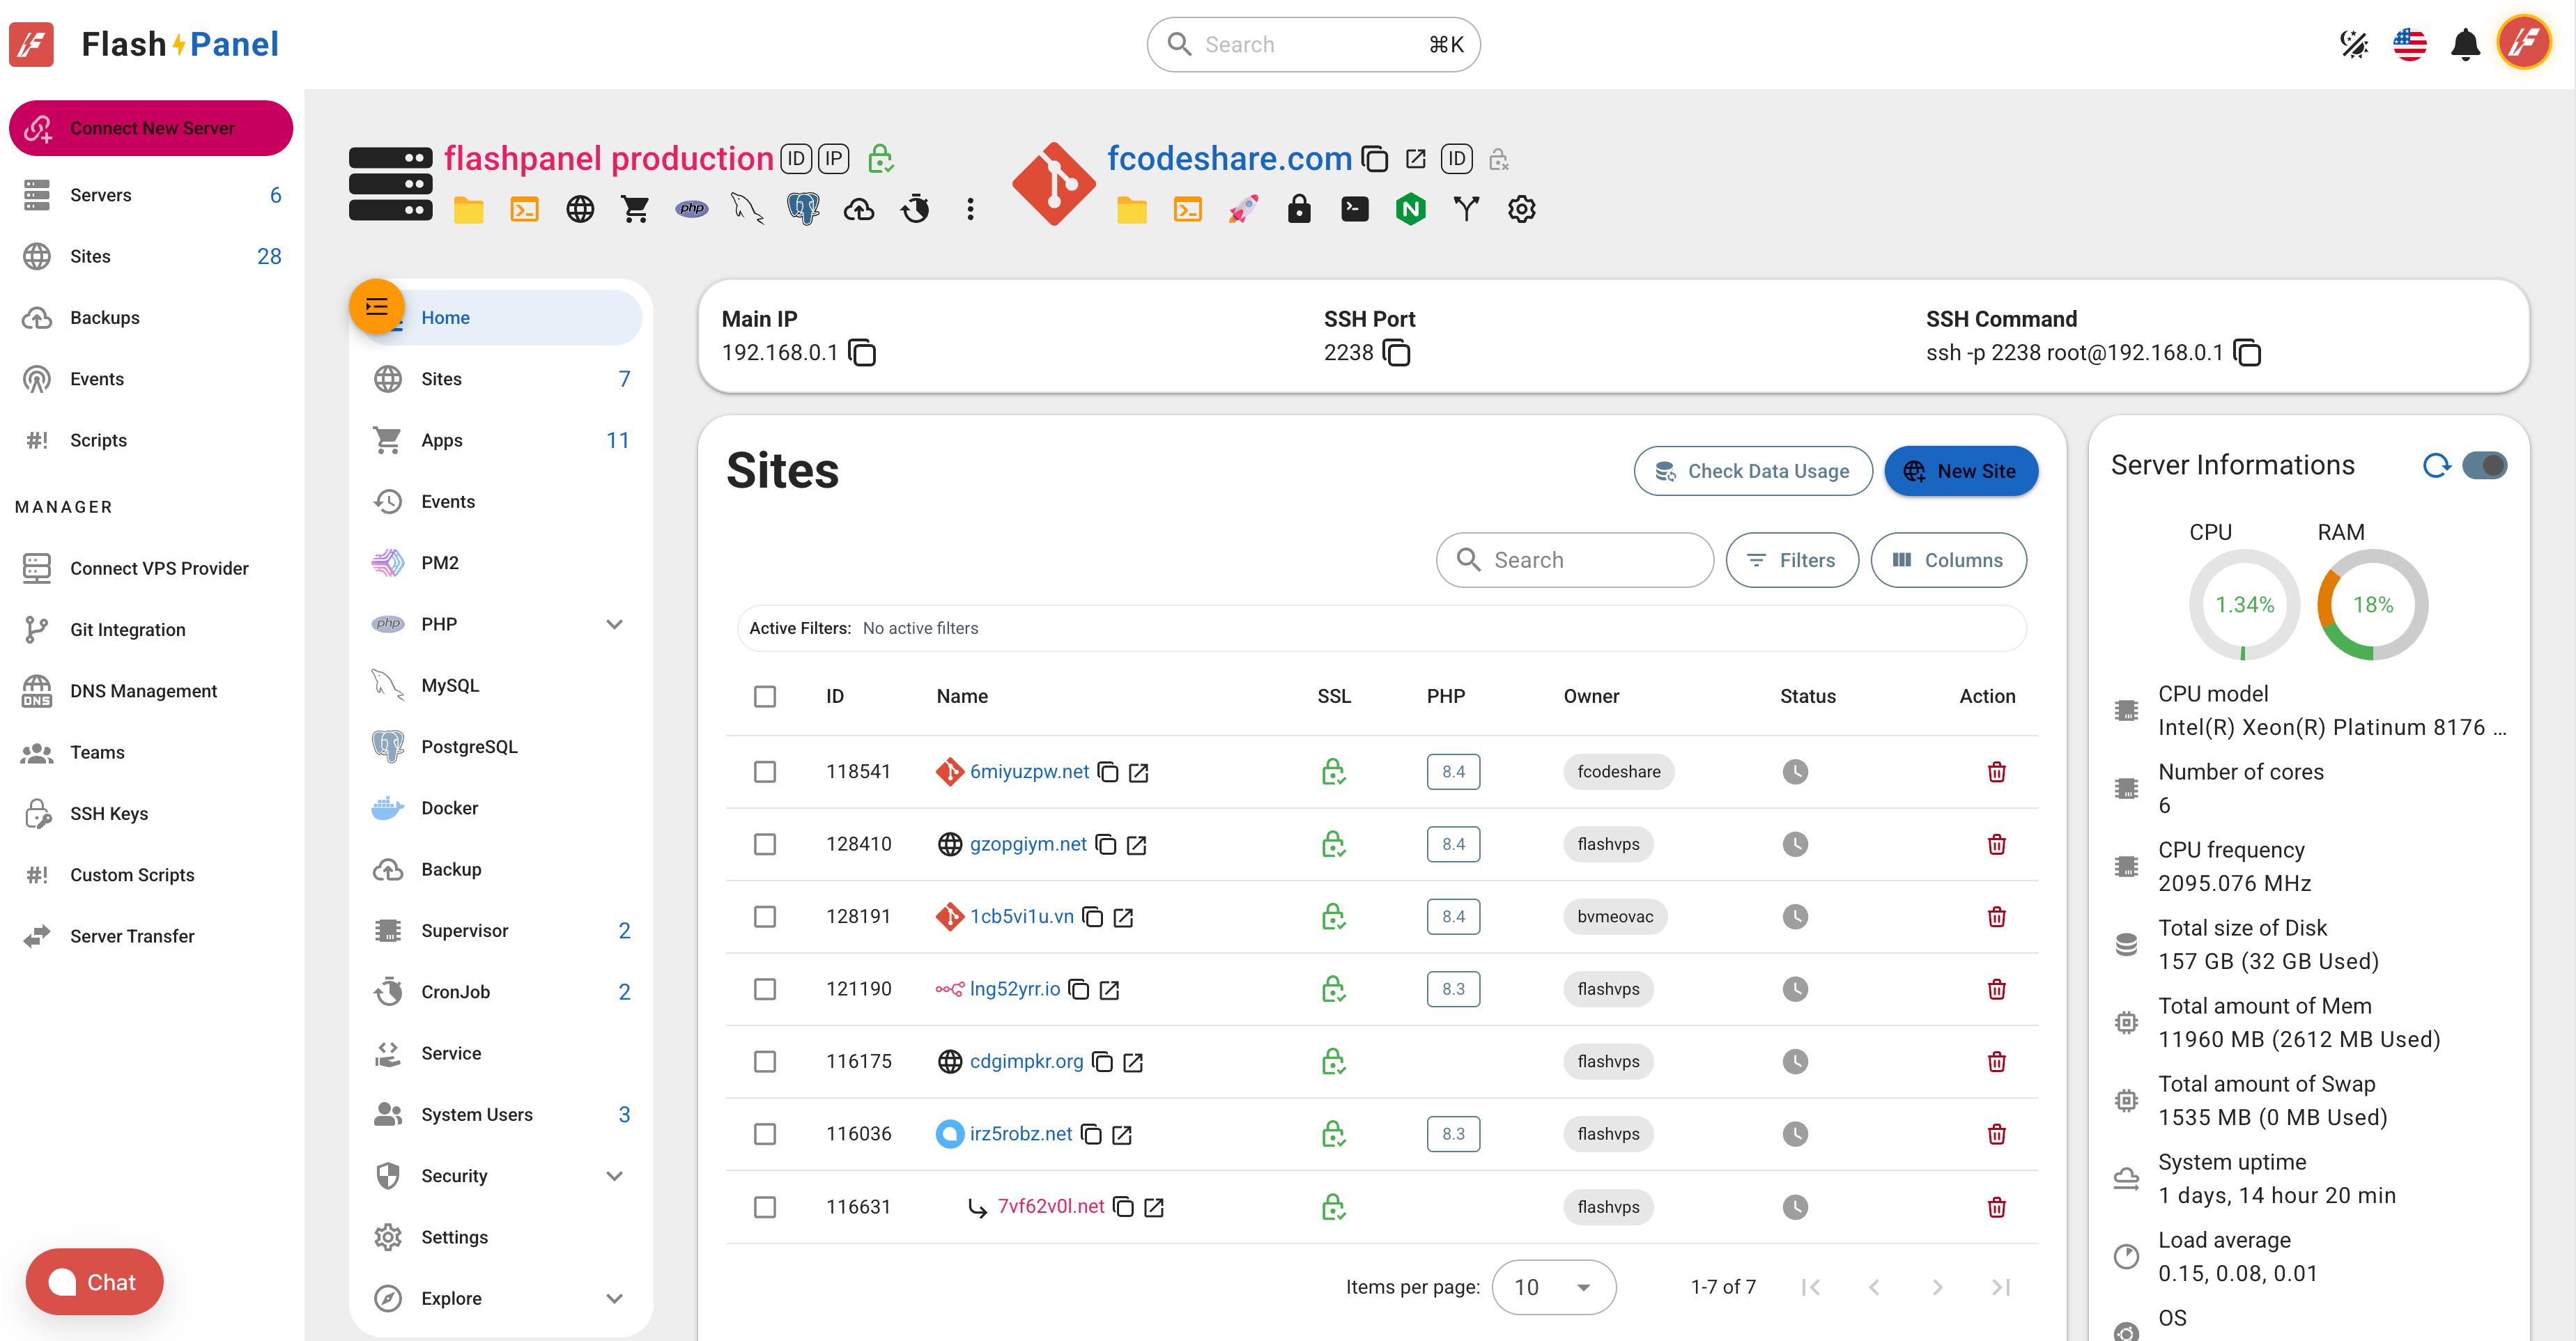Viewport: 2576px width, 1341px height.
Task: Click the site settings gear for fcodeshare.com
Action: [1521, 209]
